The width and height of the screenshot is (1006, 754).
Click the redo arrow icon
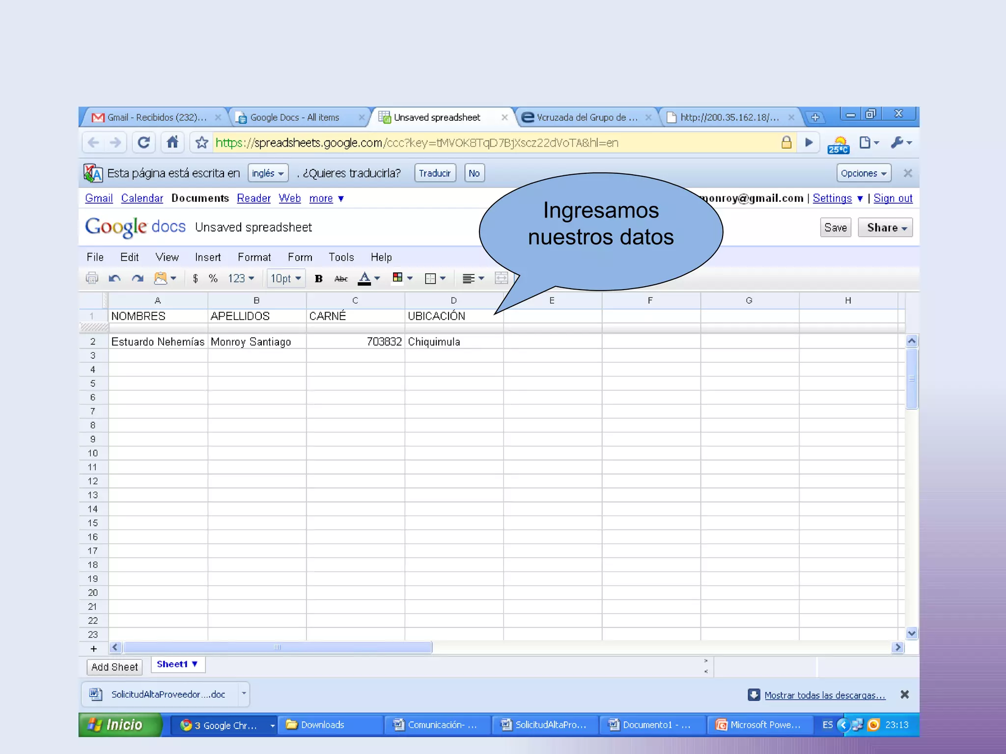(138, 278)
